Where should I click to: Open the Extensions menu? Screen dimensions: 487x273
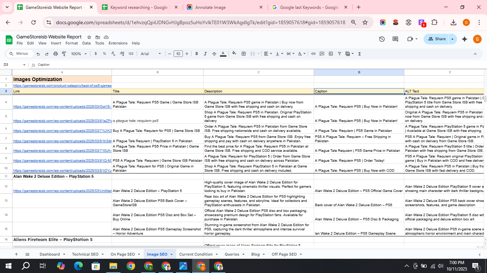(x=118, y=43)
